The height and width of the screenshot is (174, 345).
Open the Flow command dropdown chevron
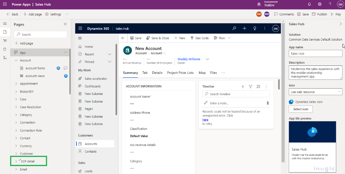click(229, 38)
